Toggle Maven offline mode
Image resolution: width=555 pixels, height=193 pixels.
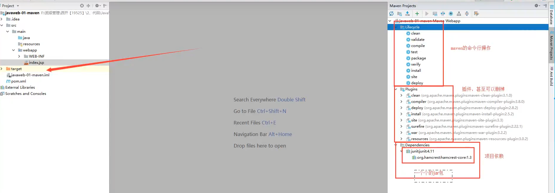pyautogui.click(x=443, y=14)
